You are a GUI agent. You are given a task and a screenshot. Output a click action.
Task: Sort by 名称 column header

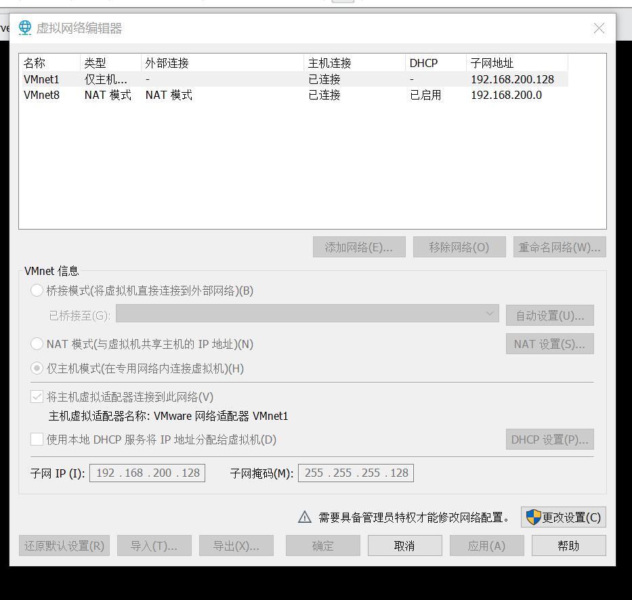[49, 63]
